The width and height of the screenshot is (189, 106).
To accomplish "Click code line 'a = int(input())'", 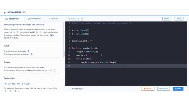I will 81,30.
